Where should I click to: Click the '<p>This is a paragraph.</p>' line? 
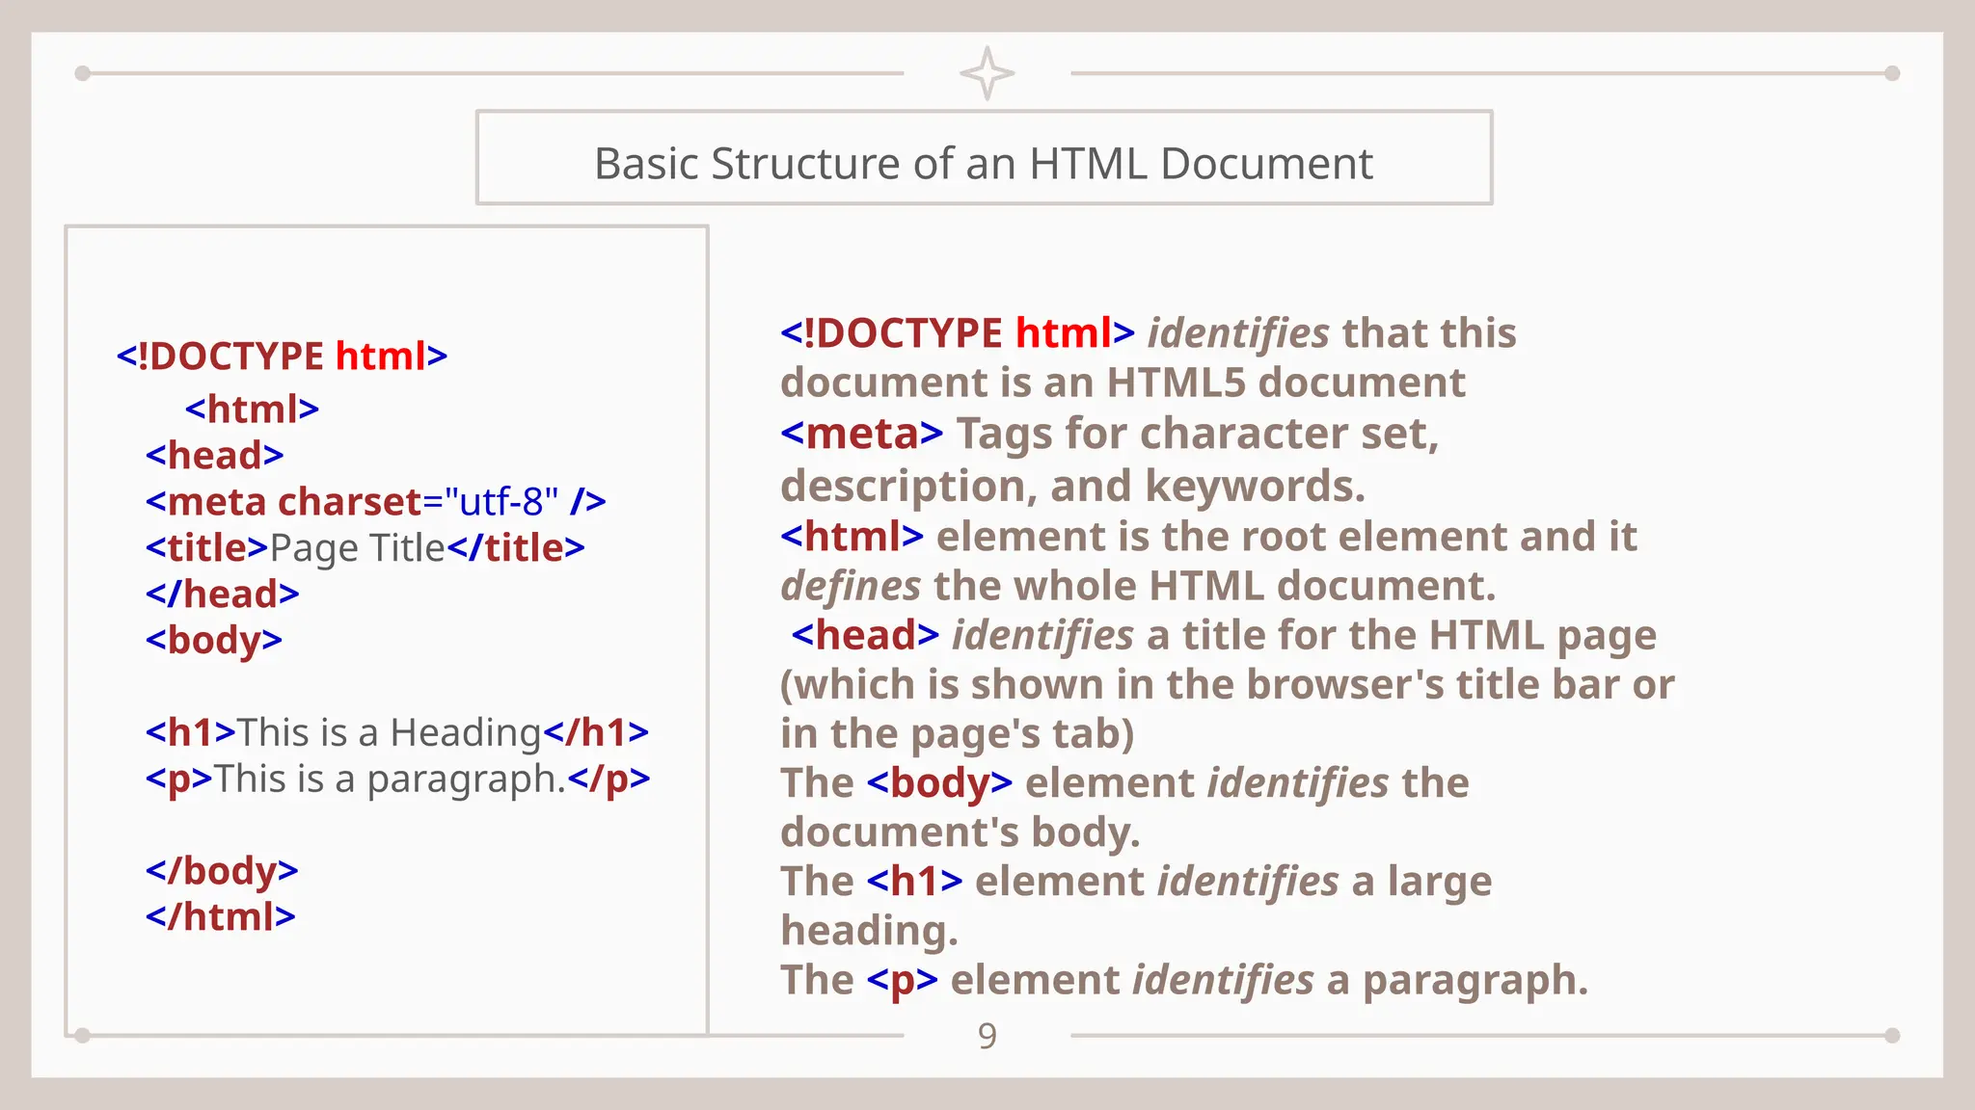click(397, 780)
